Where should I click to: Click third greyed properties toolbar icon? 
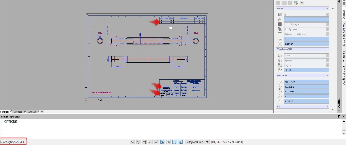coord(290,3)
